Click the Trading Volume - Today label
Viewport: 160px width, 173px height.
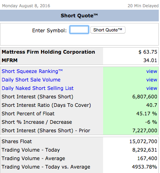31,150
